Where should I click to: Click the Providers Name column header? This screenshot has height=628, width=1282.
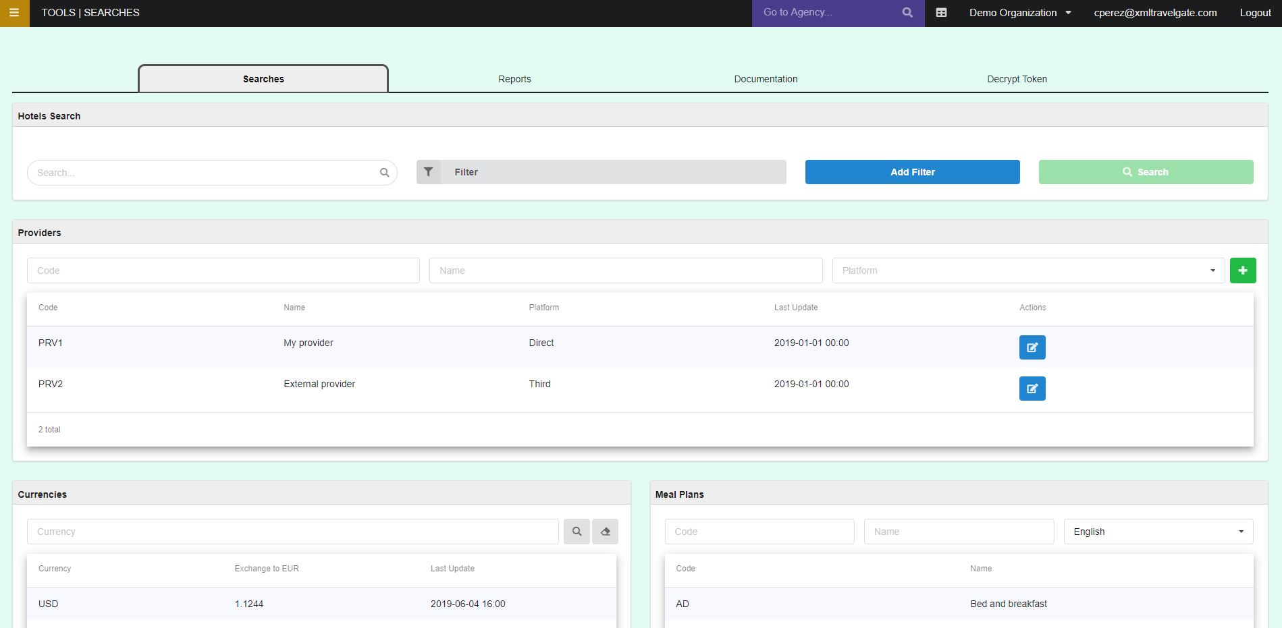click(x=294, y=308)
